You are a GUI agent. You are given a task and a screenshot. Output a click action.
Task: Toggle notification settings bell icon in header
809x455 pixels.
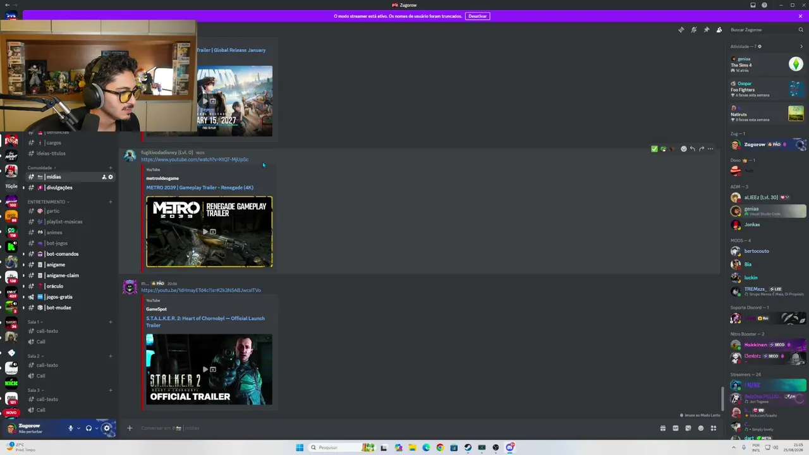(x=693, y=30)
